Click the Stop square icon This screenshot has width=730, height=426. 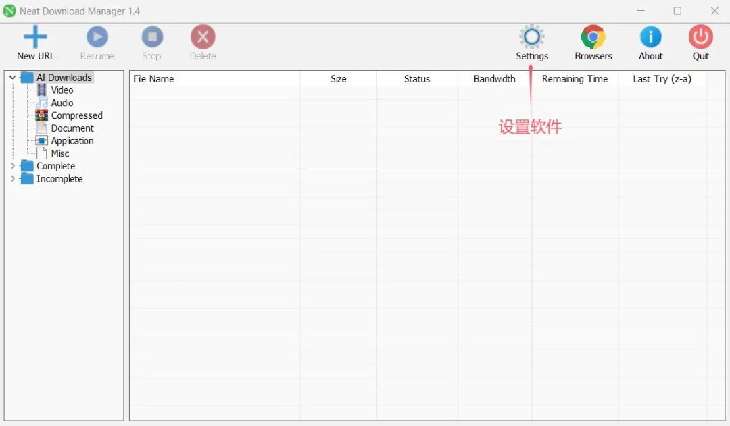[152, 36]
